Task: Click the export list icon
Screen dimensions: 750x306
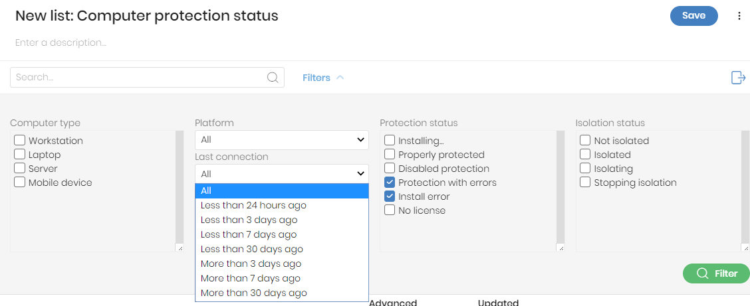Action: pyautogui.click(x=738, y=78)
